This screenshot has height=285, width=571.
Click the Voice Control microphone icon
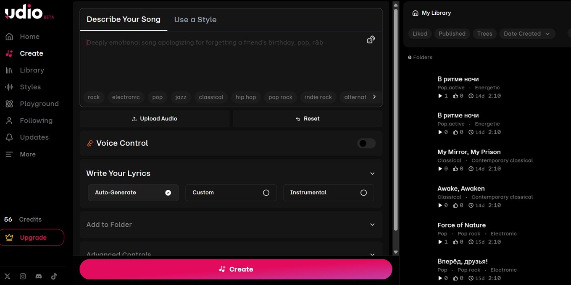90,143
